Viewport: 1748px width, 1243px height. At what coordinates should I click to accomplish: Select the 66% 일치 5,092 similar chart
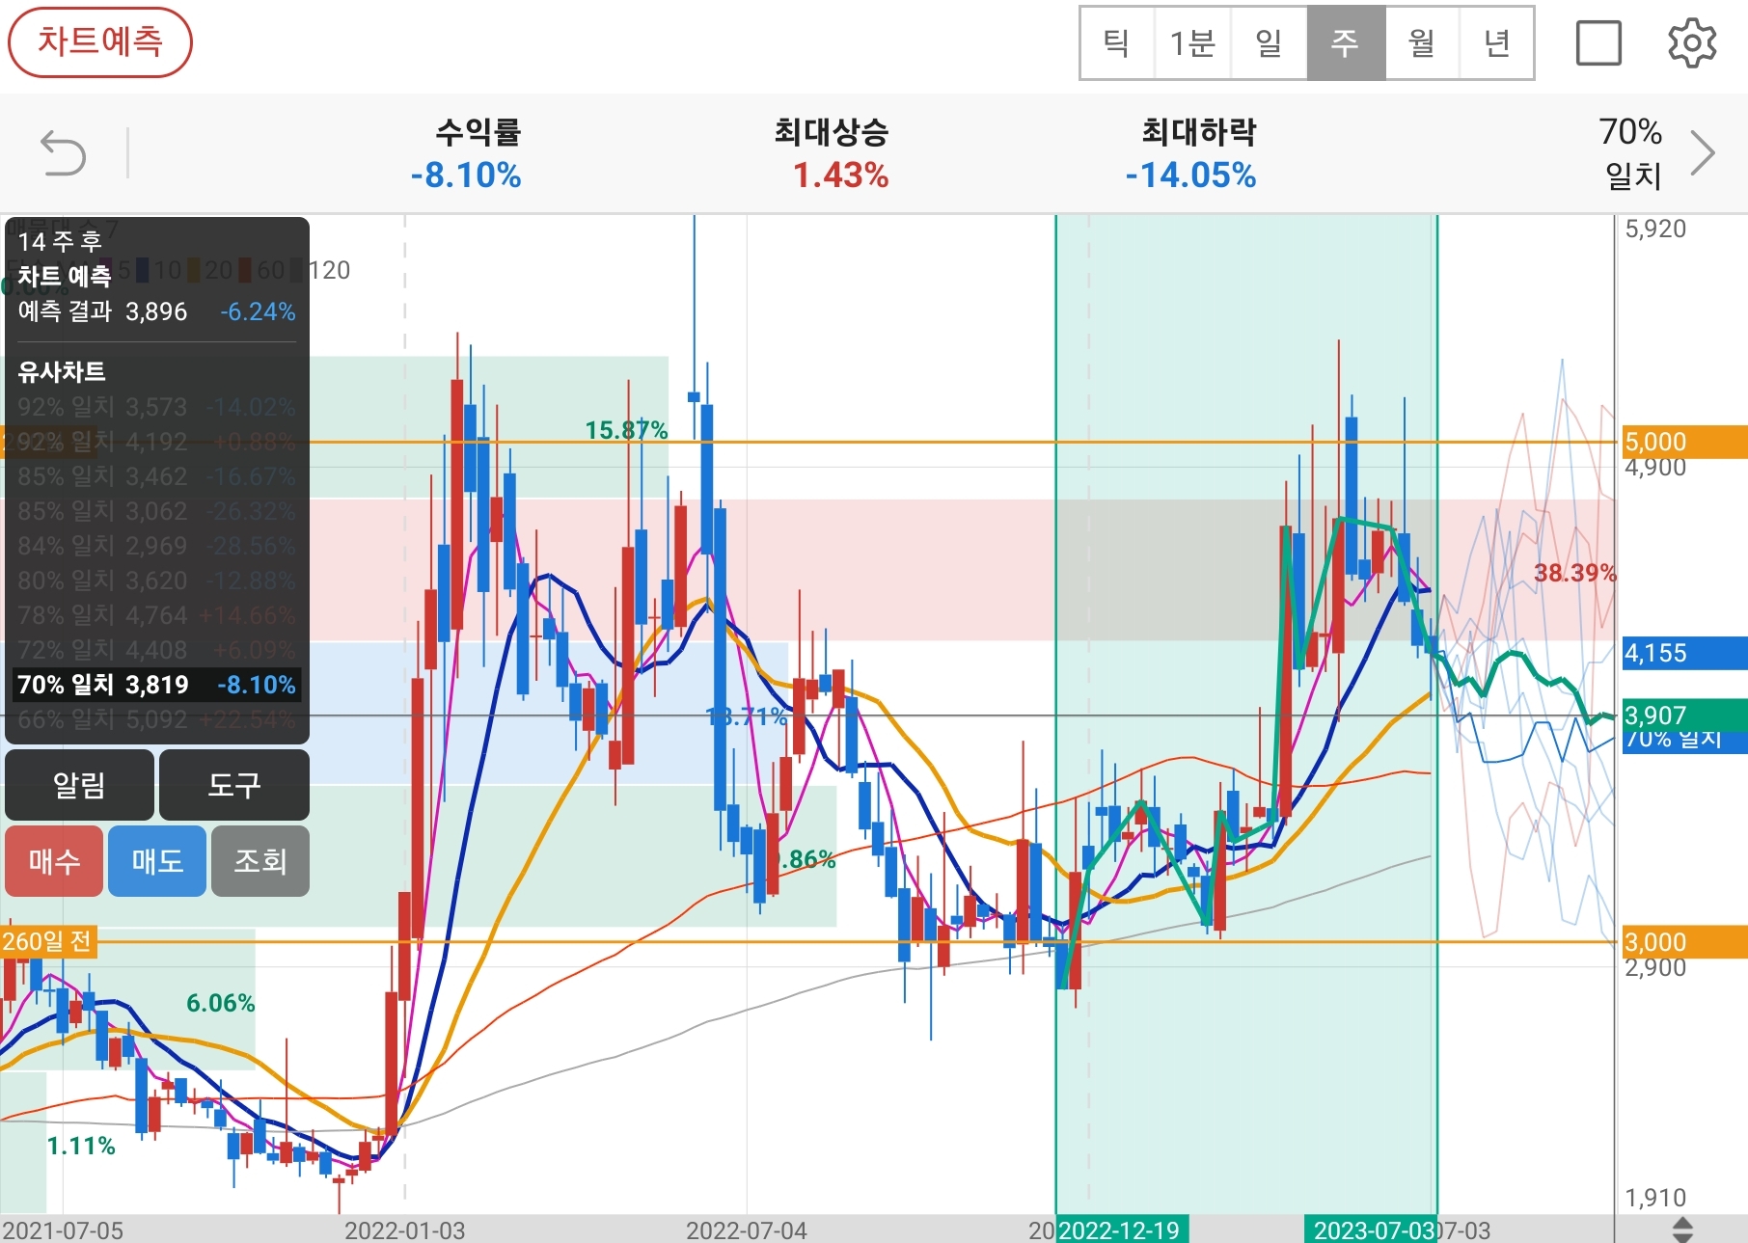[156, 719]
